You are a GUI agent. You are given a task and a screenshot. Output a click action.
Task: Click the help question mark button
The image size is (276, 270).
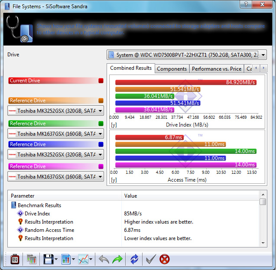(246, 4)
